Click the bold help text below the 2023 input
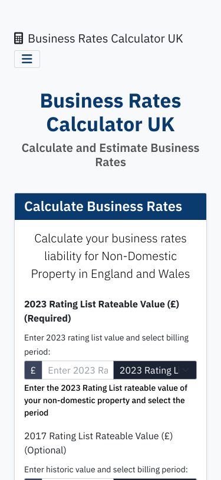The height and width of the screenshot is (480, 221). pyautogui.click(x=106, y=400)
